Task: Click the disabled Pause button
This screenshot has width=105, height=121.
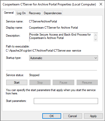Action: [63, 83]
